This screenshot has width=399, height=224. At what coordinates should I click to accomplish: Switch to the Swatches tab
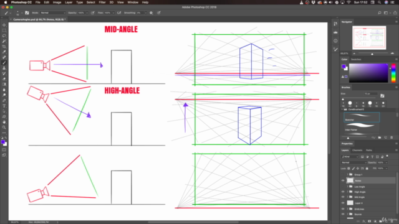[x=356, y=60]
